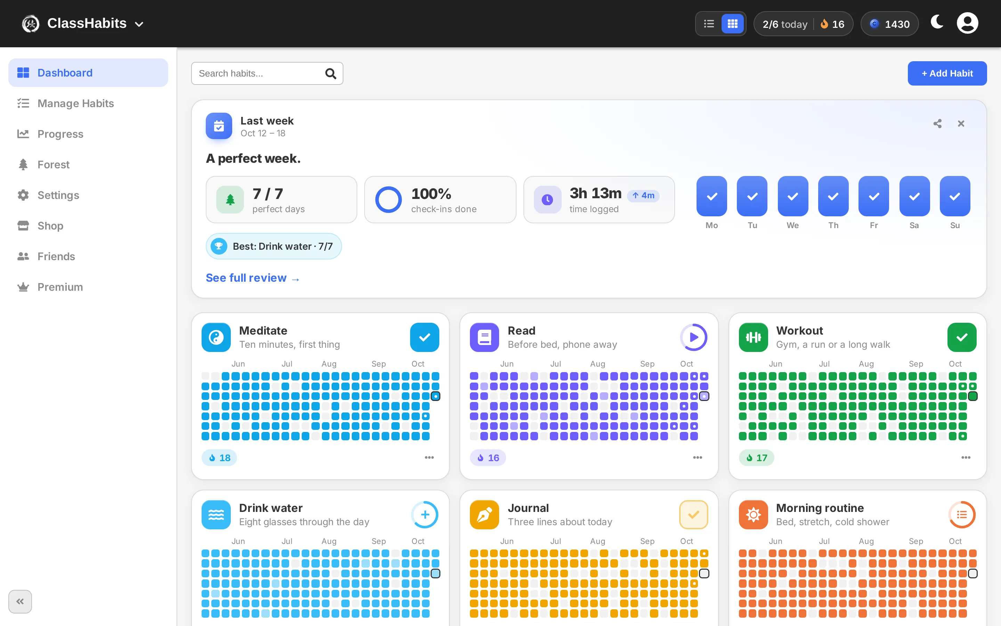This screenshot has height=626, width=1001.
Task: Open the Premium page
Action: [88, 287]
